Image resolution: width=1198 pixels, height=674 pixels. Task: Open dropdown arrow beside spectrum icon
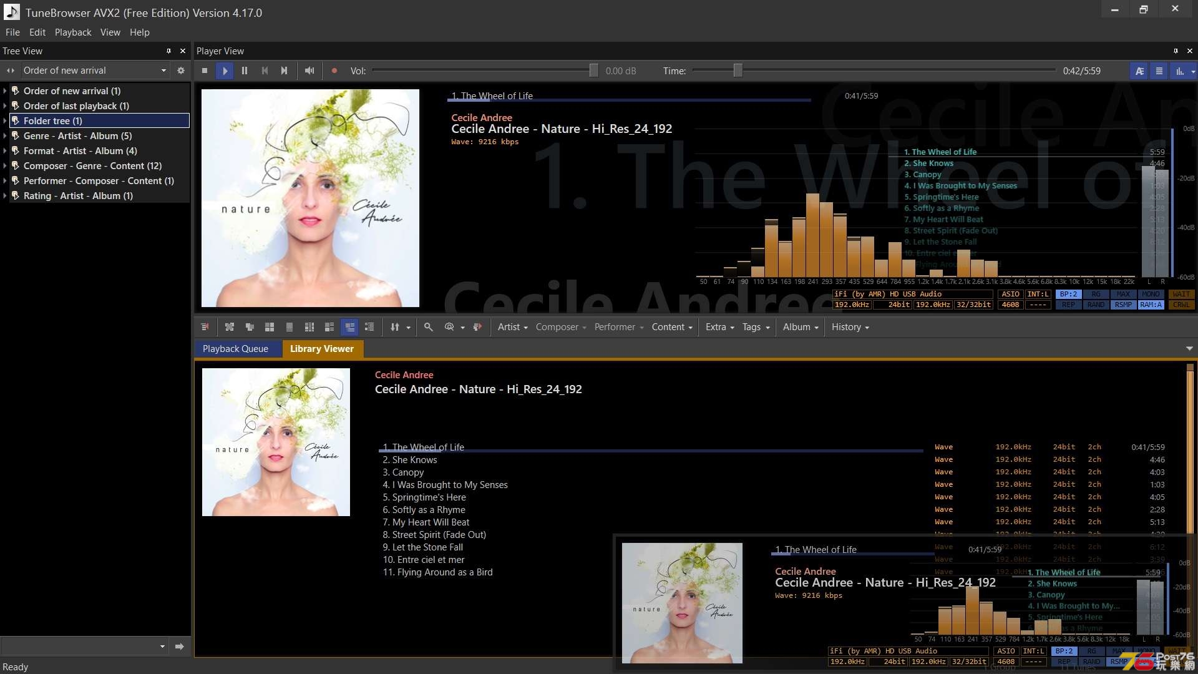point(1193,71)
